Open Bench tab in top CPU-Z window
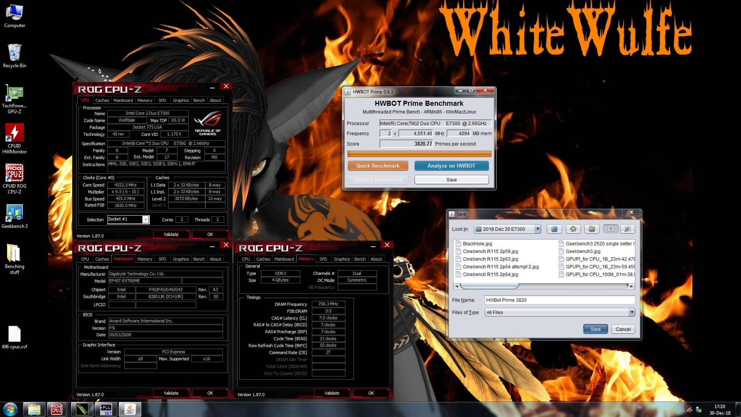Screen dimensions: 741x417 point(199,100)
